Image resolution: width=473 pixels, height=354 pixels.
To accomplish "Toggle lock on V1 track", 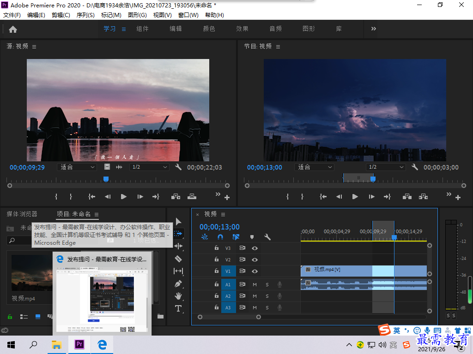I will [x=216, y=271].
